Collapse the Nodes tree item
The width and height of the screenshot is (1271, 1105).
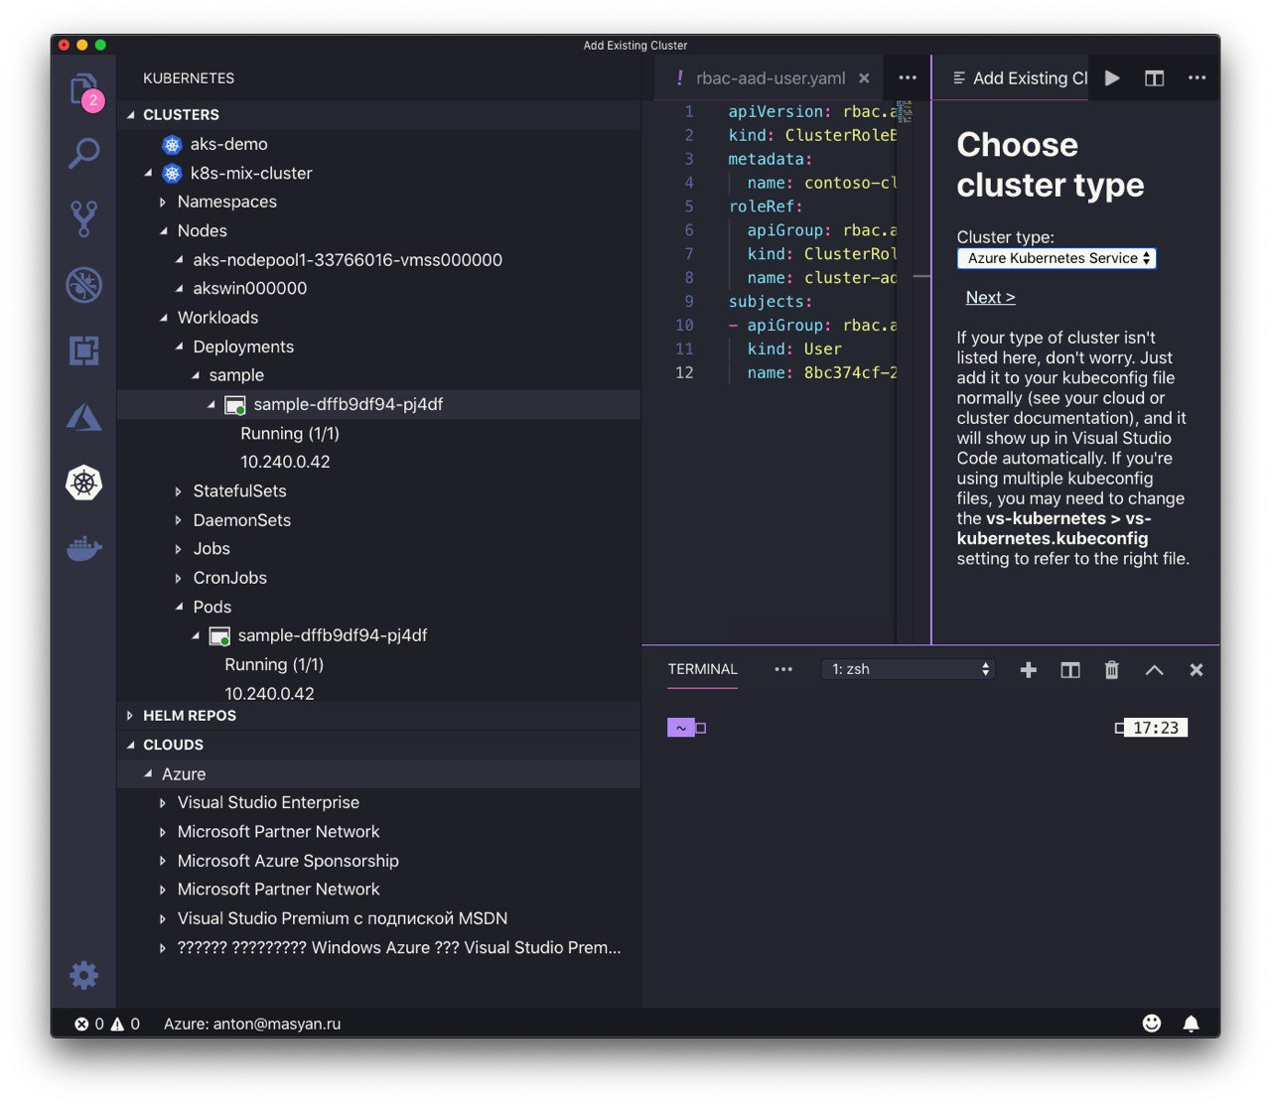[x=164, y=231]
